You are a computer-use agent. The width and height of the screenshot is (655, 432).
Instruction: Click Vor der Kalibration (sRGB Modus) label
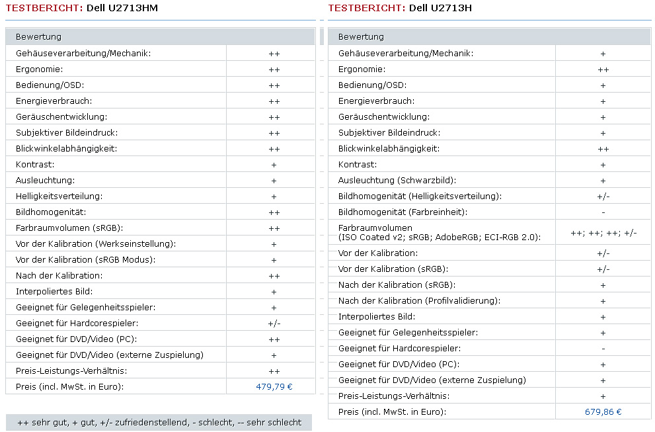coord(85,260)
